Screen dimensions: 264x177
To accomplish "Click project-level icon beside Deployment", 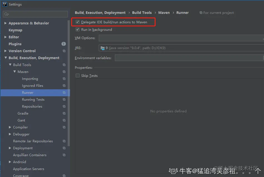I will [x=64, y=148].
